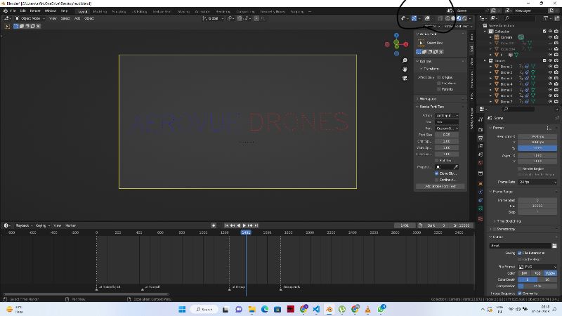562x316 pixels.
Task: Click the resolution percentage slider
Action: 537,148
